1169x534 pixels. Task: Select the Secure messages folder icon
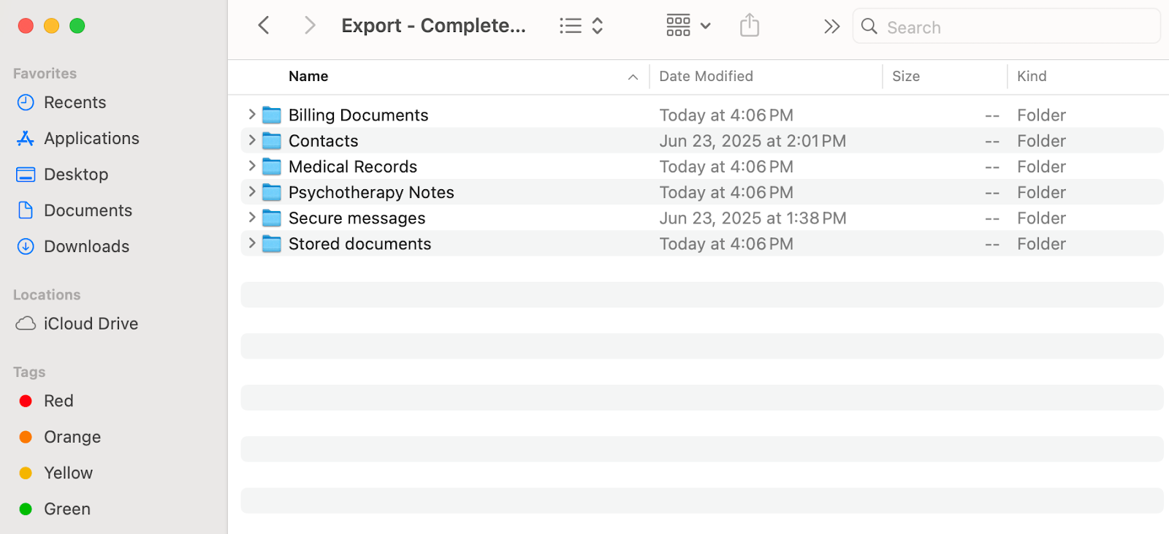(x=272, y=218)
